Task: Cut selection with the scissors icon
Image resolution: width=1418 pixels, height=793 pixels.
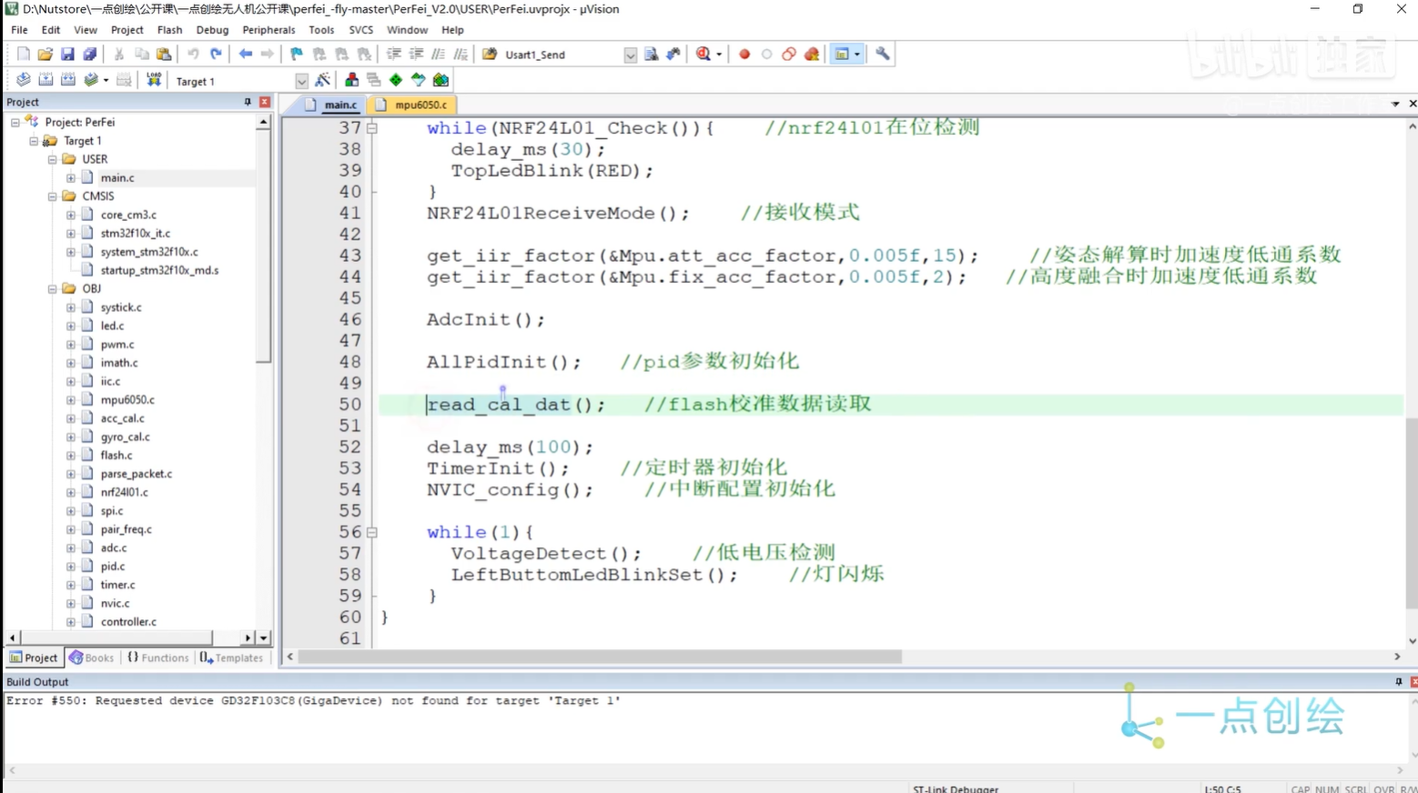Action: click(x=119, y=55)
